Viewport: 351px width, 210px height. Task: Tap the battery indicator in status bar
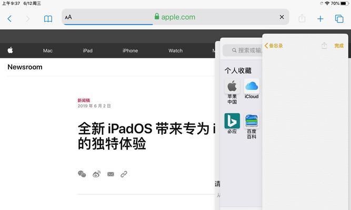pos(344,3)
